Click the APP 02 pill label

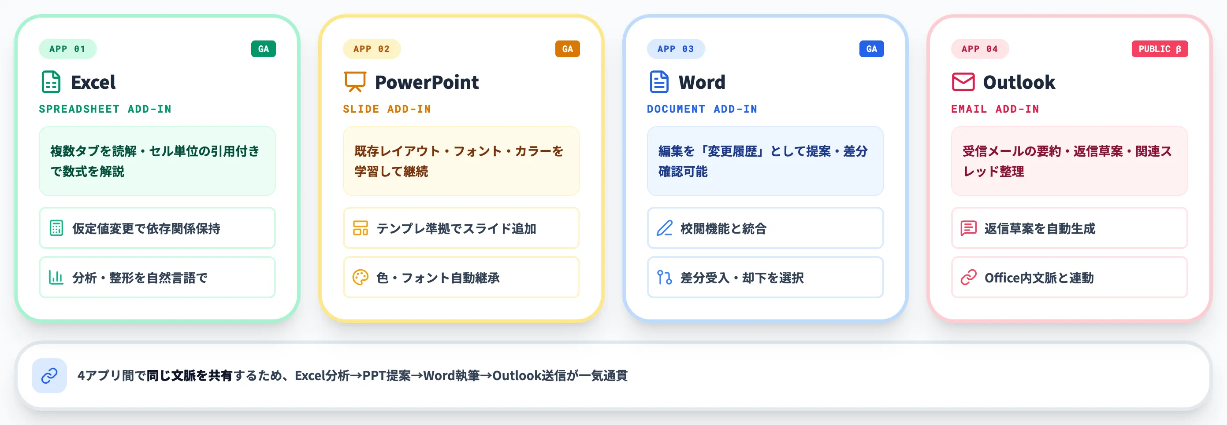pos(372,49)
